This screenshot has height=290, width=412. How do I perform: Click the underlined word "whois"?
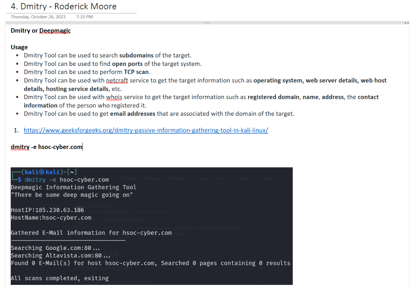click(x=114, y=97)
